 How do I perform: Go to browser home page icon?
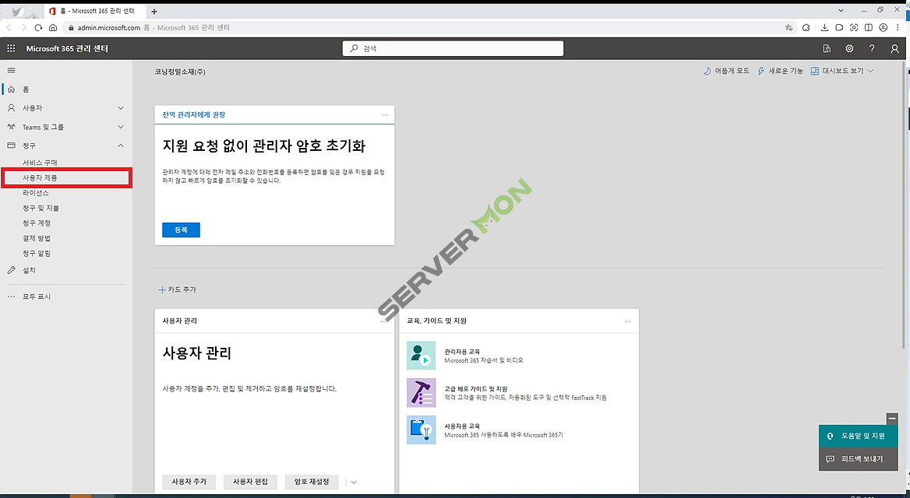pyautogui.click(x=53, y=27)
